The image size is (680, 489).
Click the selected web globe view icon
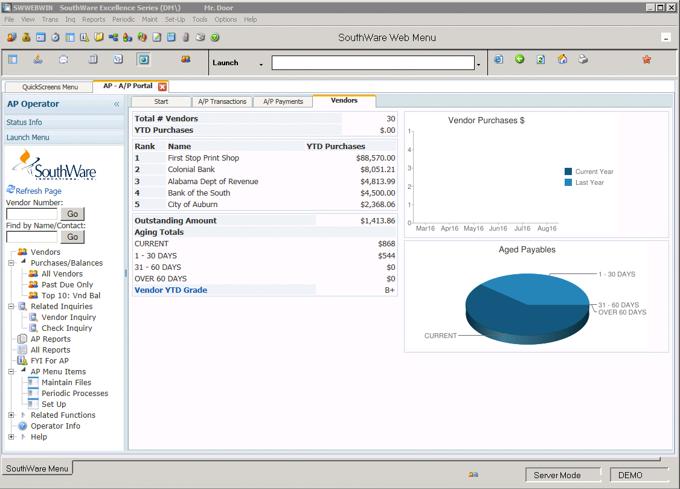tap(144, 59)
